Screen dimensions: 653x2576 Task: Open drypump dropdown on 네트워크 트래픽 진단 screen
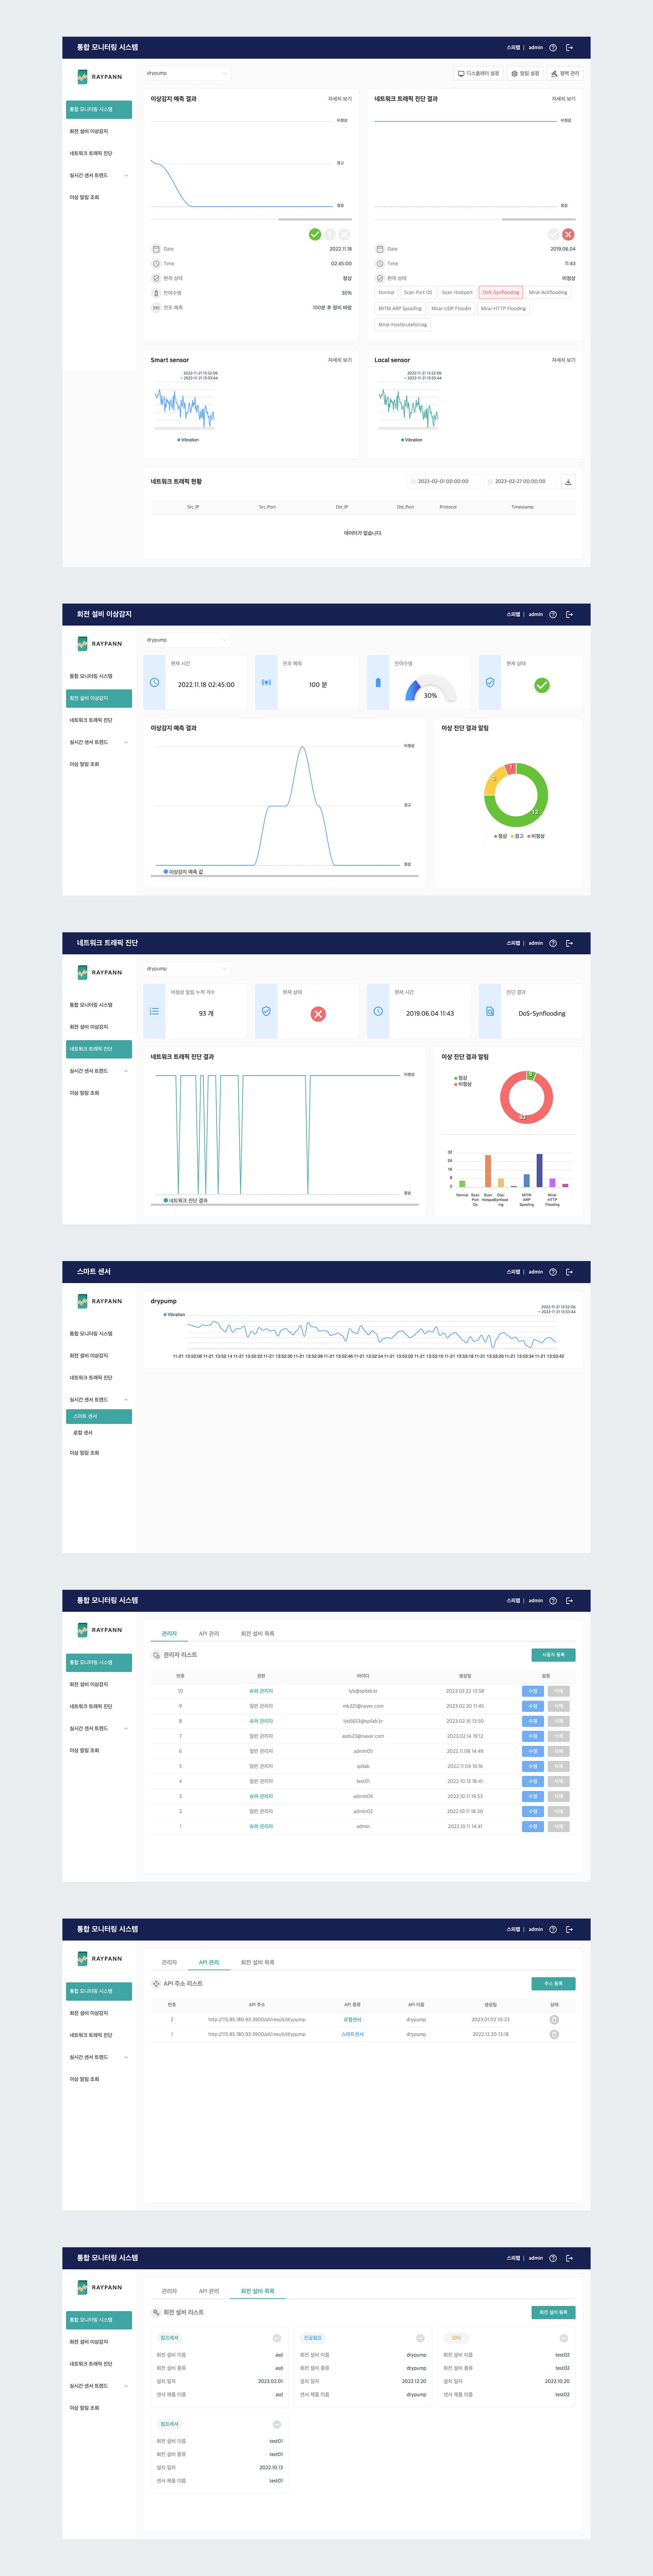coord(187,969)
